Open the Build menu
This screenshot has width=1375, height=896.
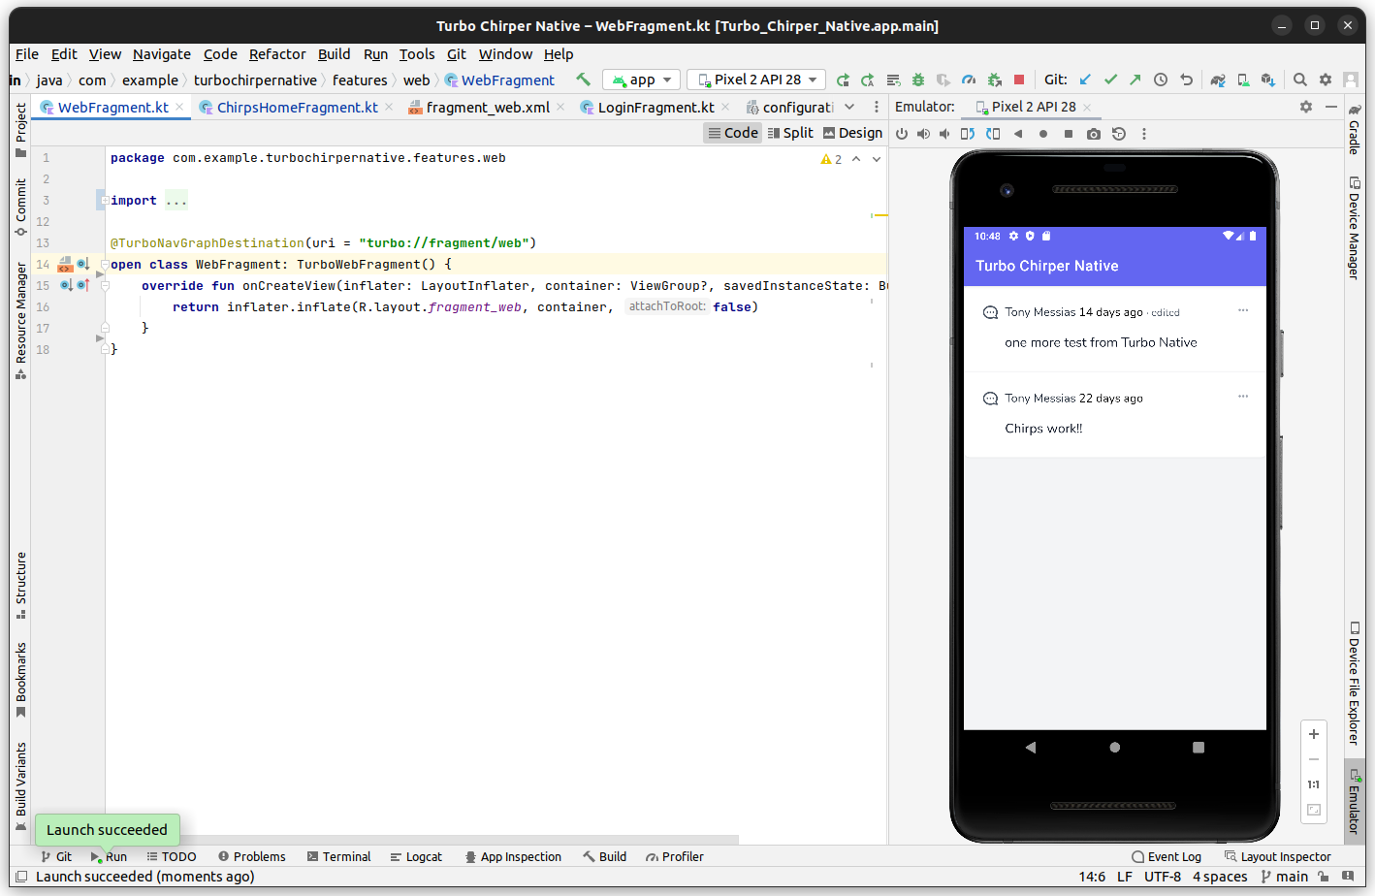click(x=335, y=54)
